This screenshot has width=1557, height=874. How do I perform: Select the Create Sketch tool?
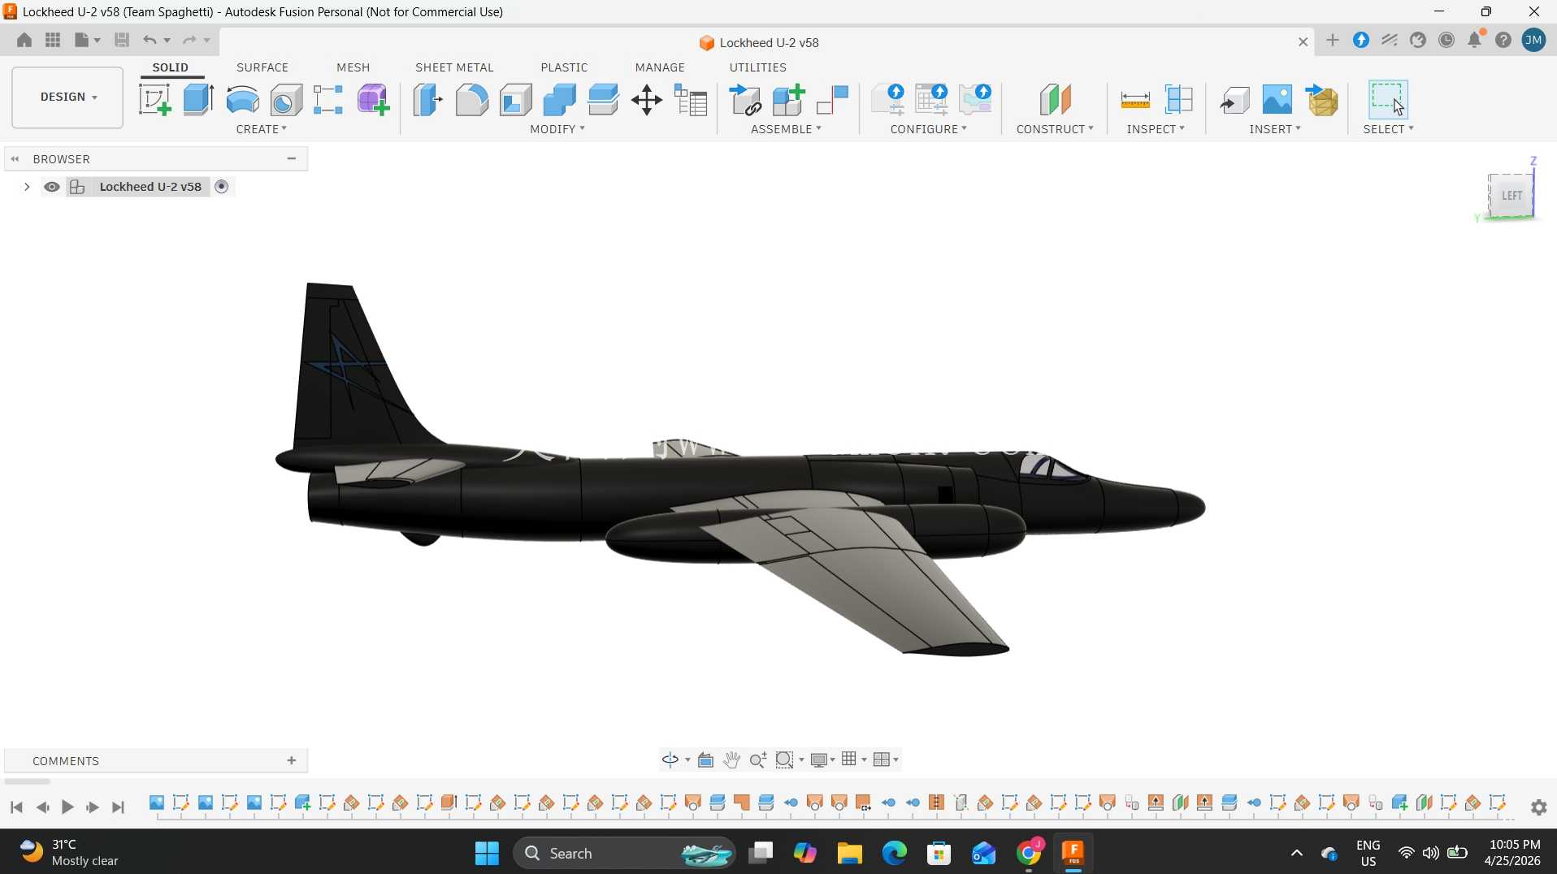[x=154, y=100]
